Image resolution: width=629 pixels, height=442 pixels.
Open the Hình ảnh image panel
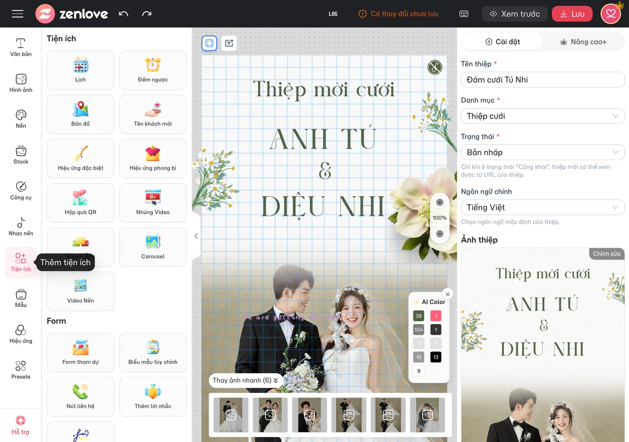coord(21,83)
